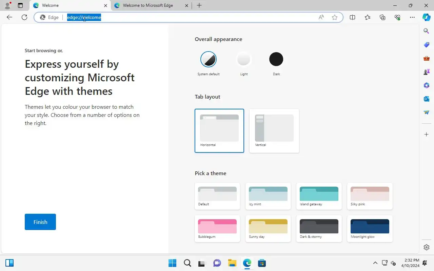
Task: Open Widgets panel on taskbar
Action: coord(9,263)
